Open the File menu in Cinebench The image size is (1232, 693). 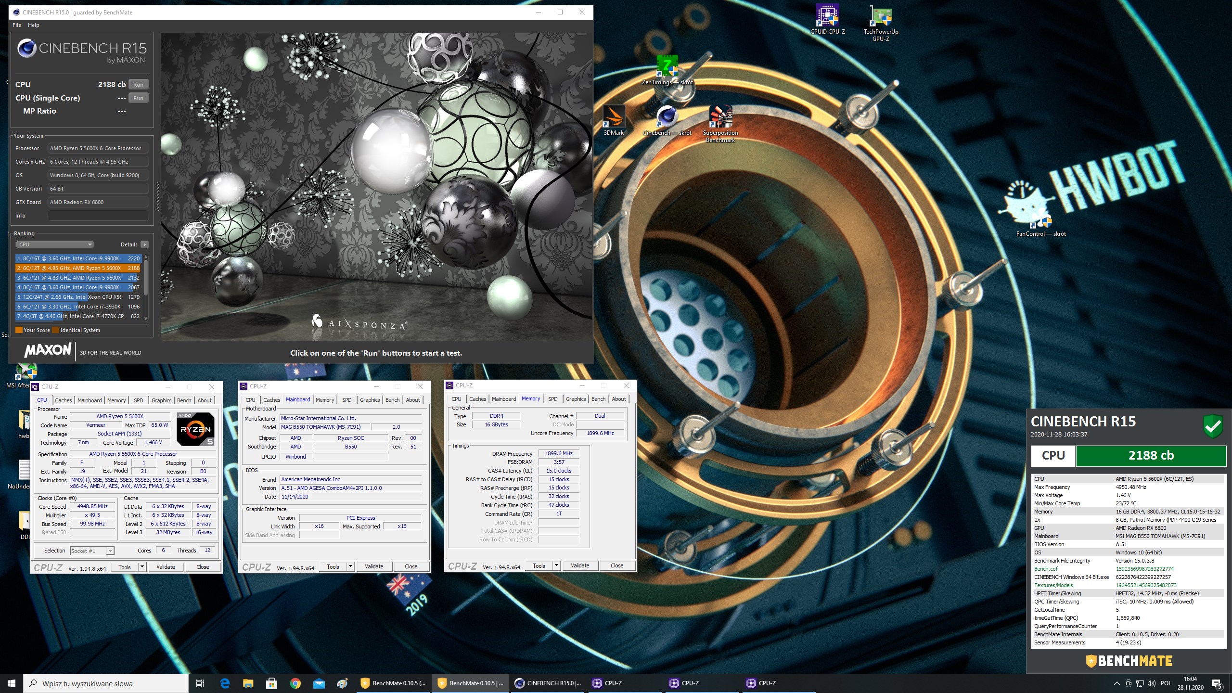click(17, 25)
